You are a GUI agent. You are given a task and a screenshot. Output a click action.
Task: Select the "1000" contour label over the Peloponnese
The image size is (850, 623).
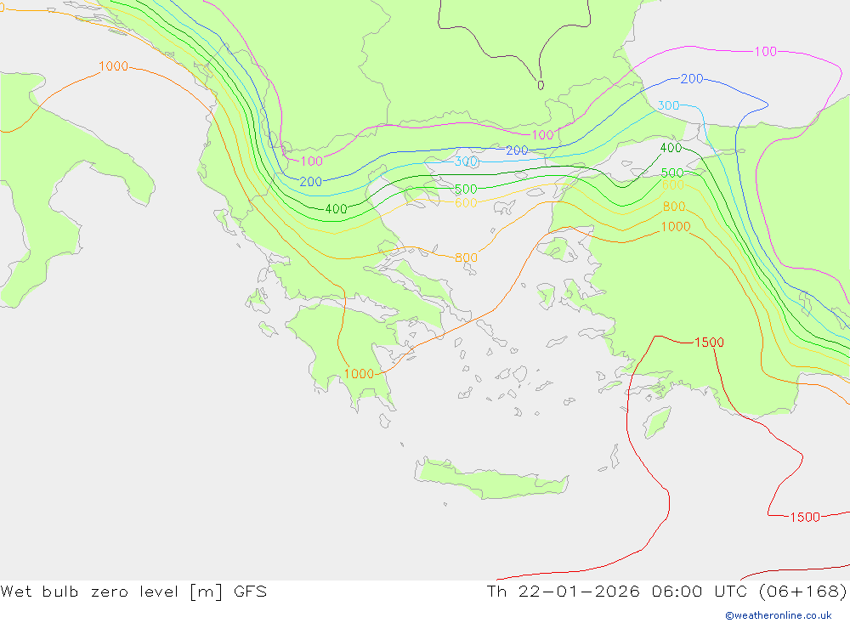tap(359, 374)
